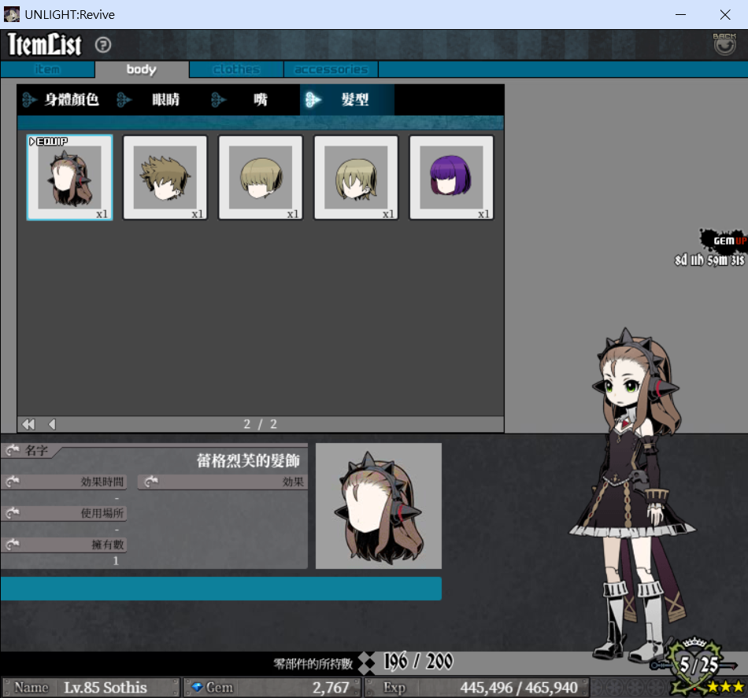Click the 效果時間 label

(102, 482)
